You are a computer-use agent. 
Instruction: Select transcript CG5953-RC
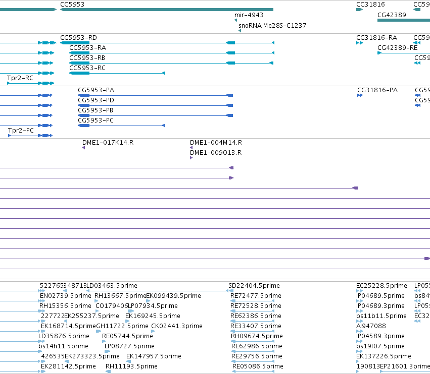[x=117, y=73]
